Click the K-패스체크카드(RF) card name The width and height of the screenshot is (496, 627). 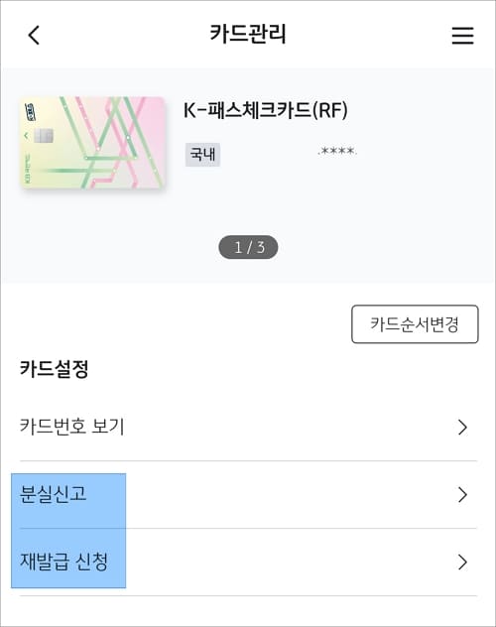click(266, 110)
